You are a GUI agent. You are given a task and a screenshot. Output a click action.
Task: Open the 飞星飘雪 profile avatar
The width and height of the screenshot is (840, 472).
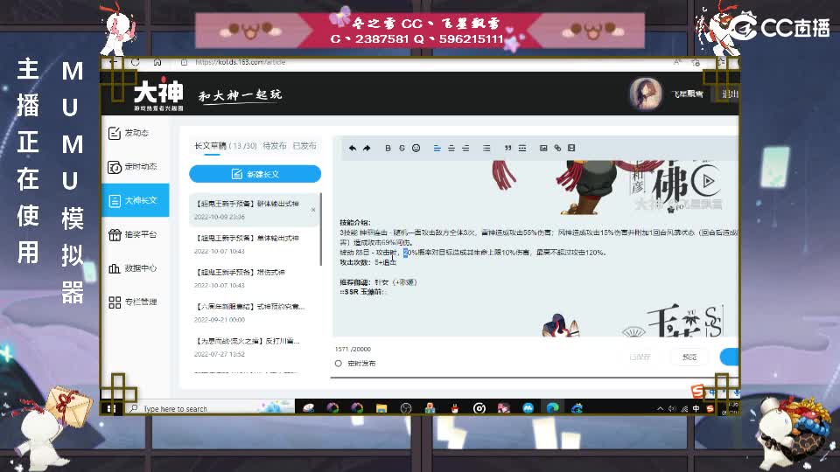click(x=646, y=94)
